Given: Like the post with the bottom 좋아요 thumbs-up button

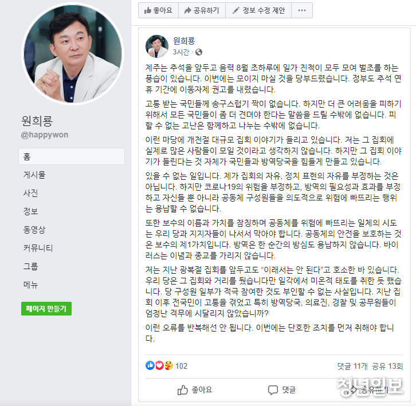Looking at the screenshot, I should (x=195, y=390).
